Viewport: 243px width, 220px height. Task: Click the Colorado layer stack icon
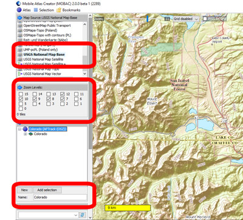tap(31, 134)
